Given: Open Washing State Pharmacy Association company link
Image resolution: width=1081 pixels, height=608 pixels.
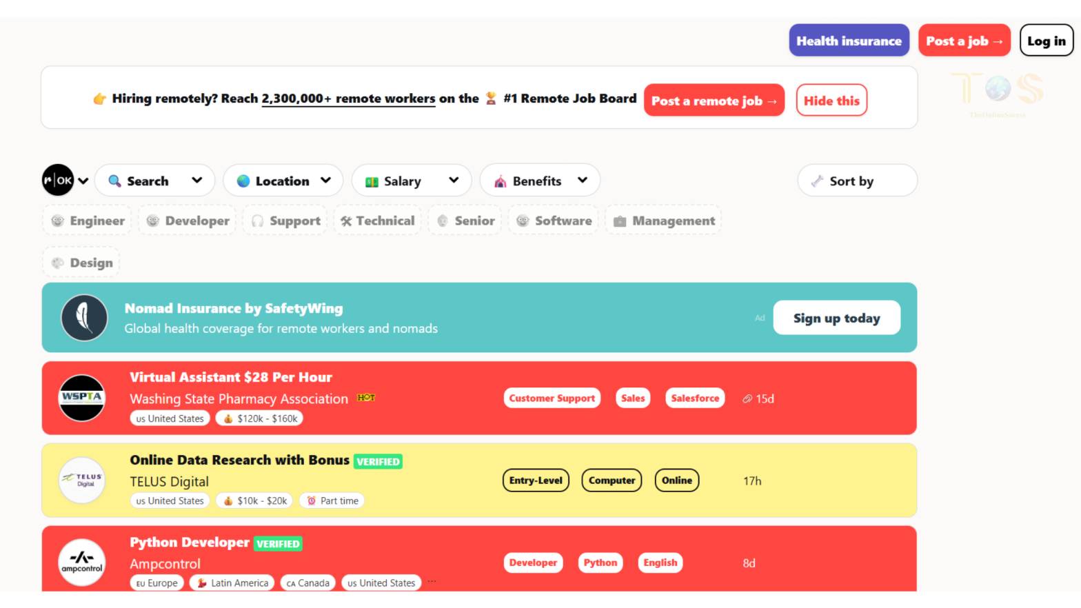Looking at the screenshot, I should [239, 398].
